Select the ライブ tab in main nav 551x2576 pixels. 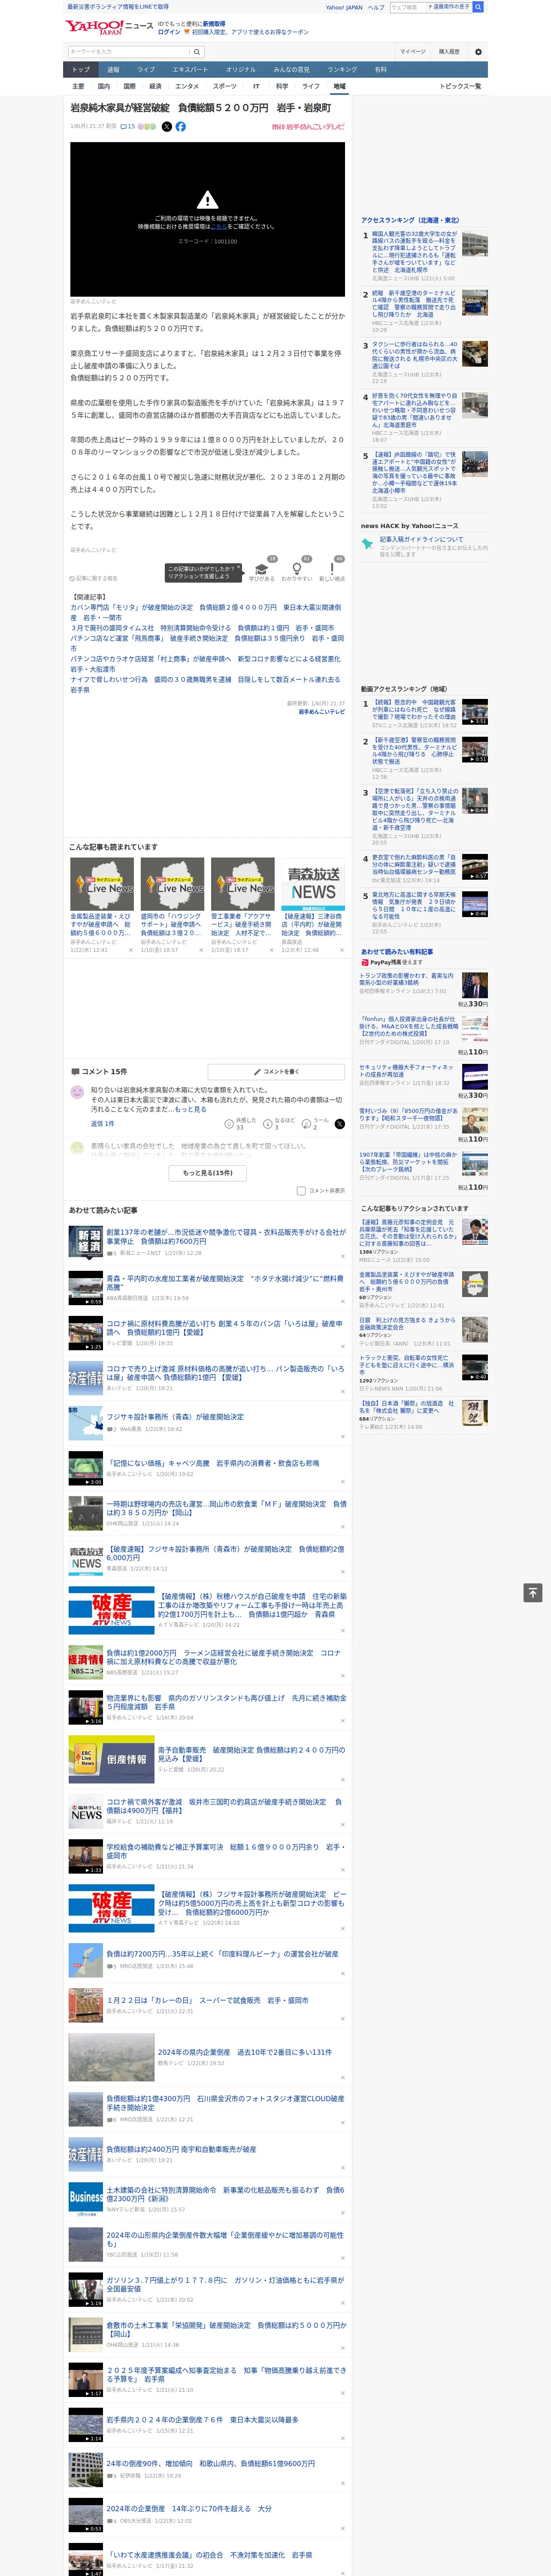coord(146,70)
